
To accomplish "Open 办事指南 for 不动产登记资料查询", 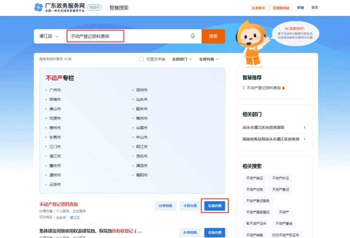I will [165, 206].
